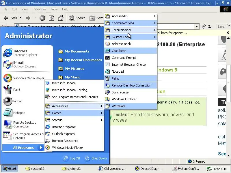Expand the Entertainment submenu arrow

point(155,30)
